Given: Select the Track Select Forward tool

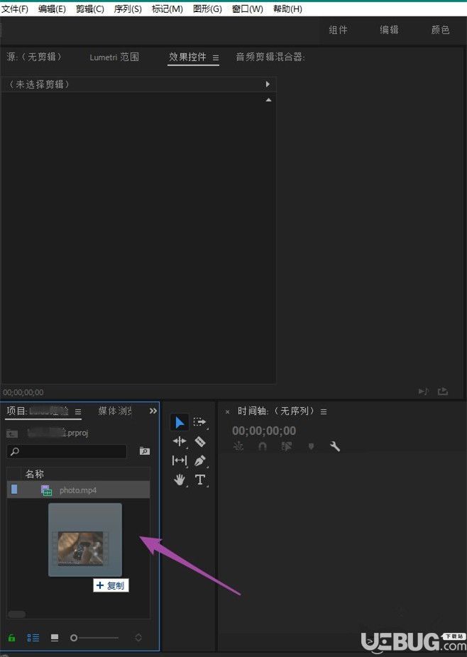Looking at the screenshot, I should [x=199, y=422].
